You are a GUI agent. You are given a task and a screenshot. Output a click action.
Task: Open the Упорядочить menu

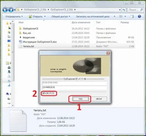point(14,17)
